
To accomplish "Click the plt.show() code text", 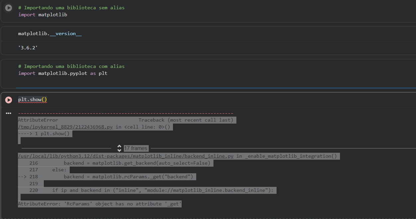I will point(33,99).
